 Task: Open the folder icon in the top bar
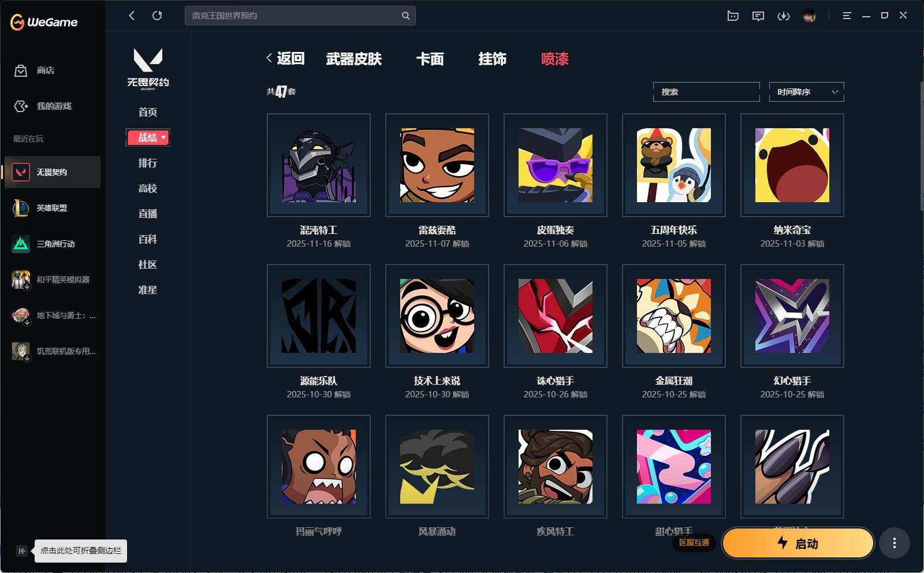pos(733,16)
